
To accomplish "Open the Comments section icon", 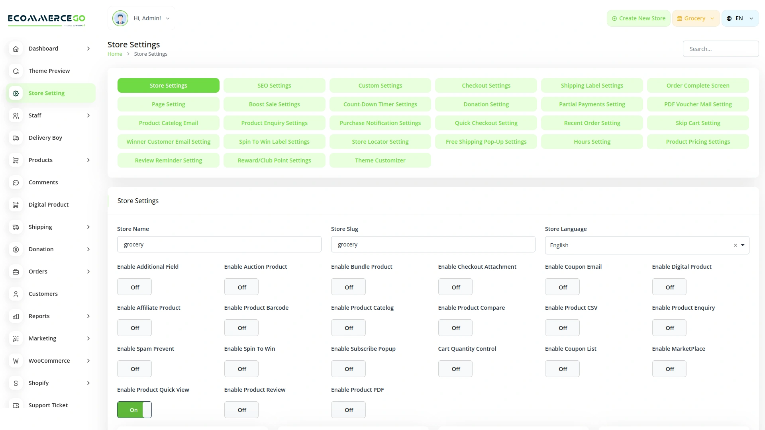I will pyautogui.click(x=16, y=182).
